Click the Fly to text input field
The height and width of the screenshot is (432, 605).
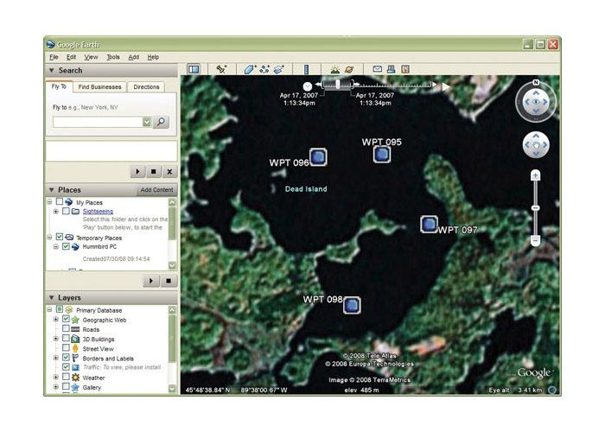click(x=98, y=123)
